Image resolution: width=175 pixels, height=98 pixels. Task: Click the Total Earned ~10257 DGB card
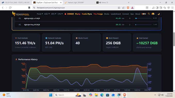pos(147,42)
